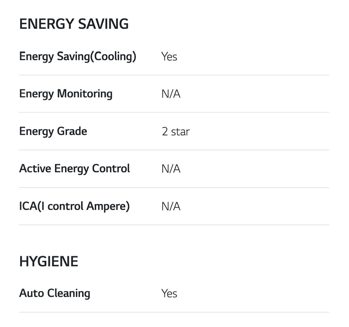Click the divider line below Energy Saving(Cooling) row
Viewport: 349px width, 327px height.
click(174, 75)
